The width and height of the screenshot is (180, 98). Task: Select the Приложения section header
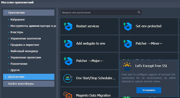(x=29, y=13)
